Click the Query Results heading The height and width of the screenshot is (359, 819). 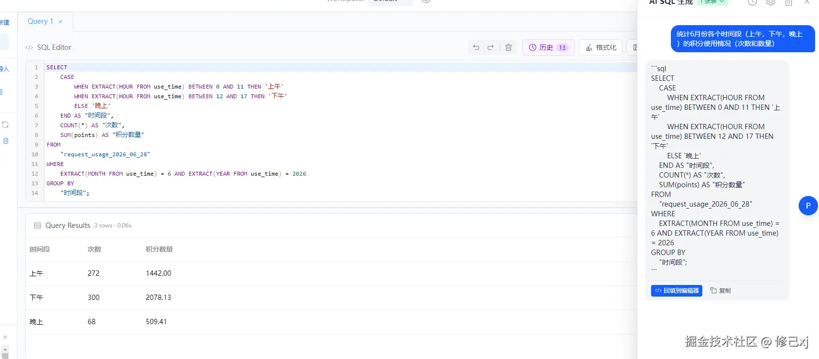(68, 225)
